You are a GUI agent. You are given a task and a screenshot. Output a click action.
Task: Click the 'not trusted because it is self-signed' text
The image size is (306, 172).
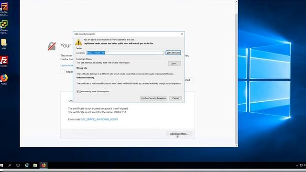click(x=98, y=108)
